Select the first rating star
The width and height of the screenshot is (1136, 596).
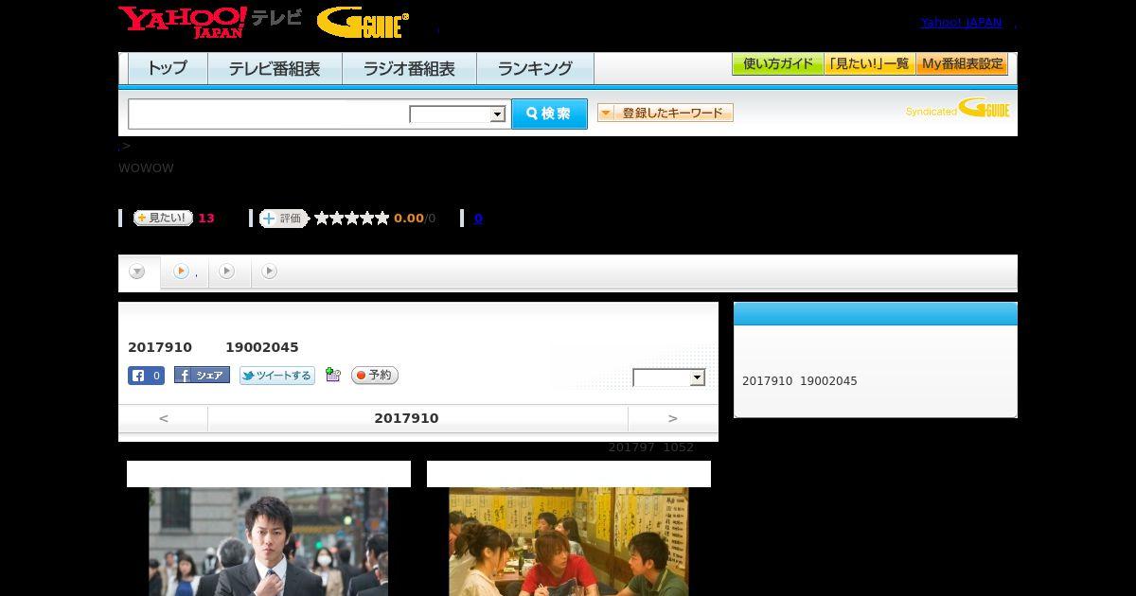click(x=322, y=218)
